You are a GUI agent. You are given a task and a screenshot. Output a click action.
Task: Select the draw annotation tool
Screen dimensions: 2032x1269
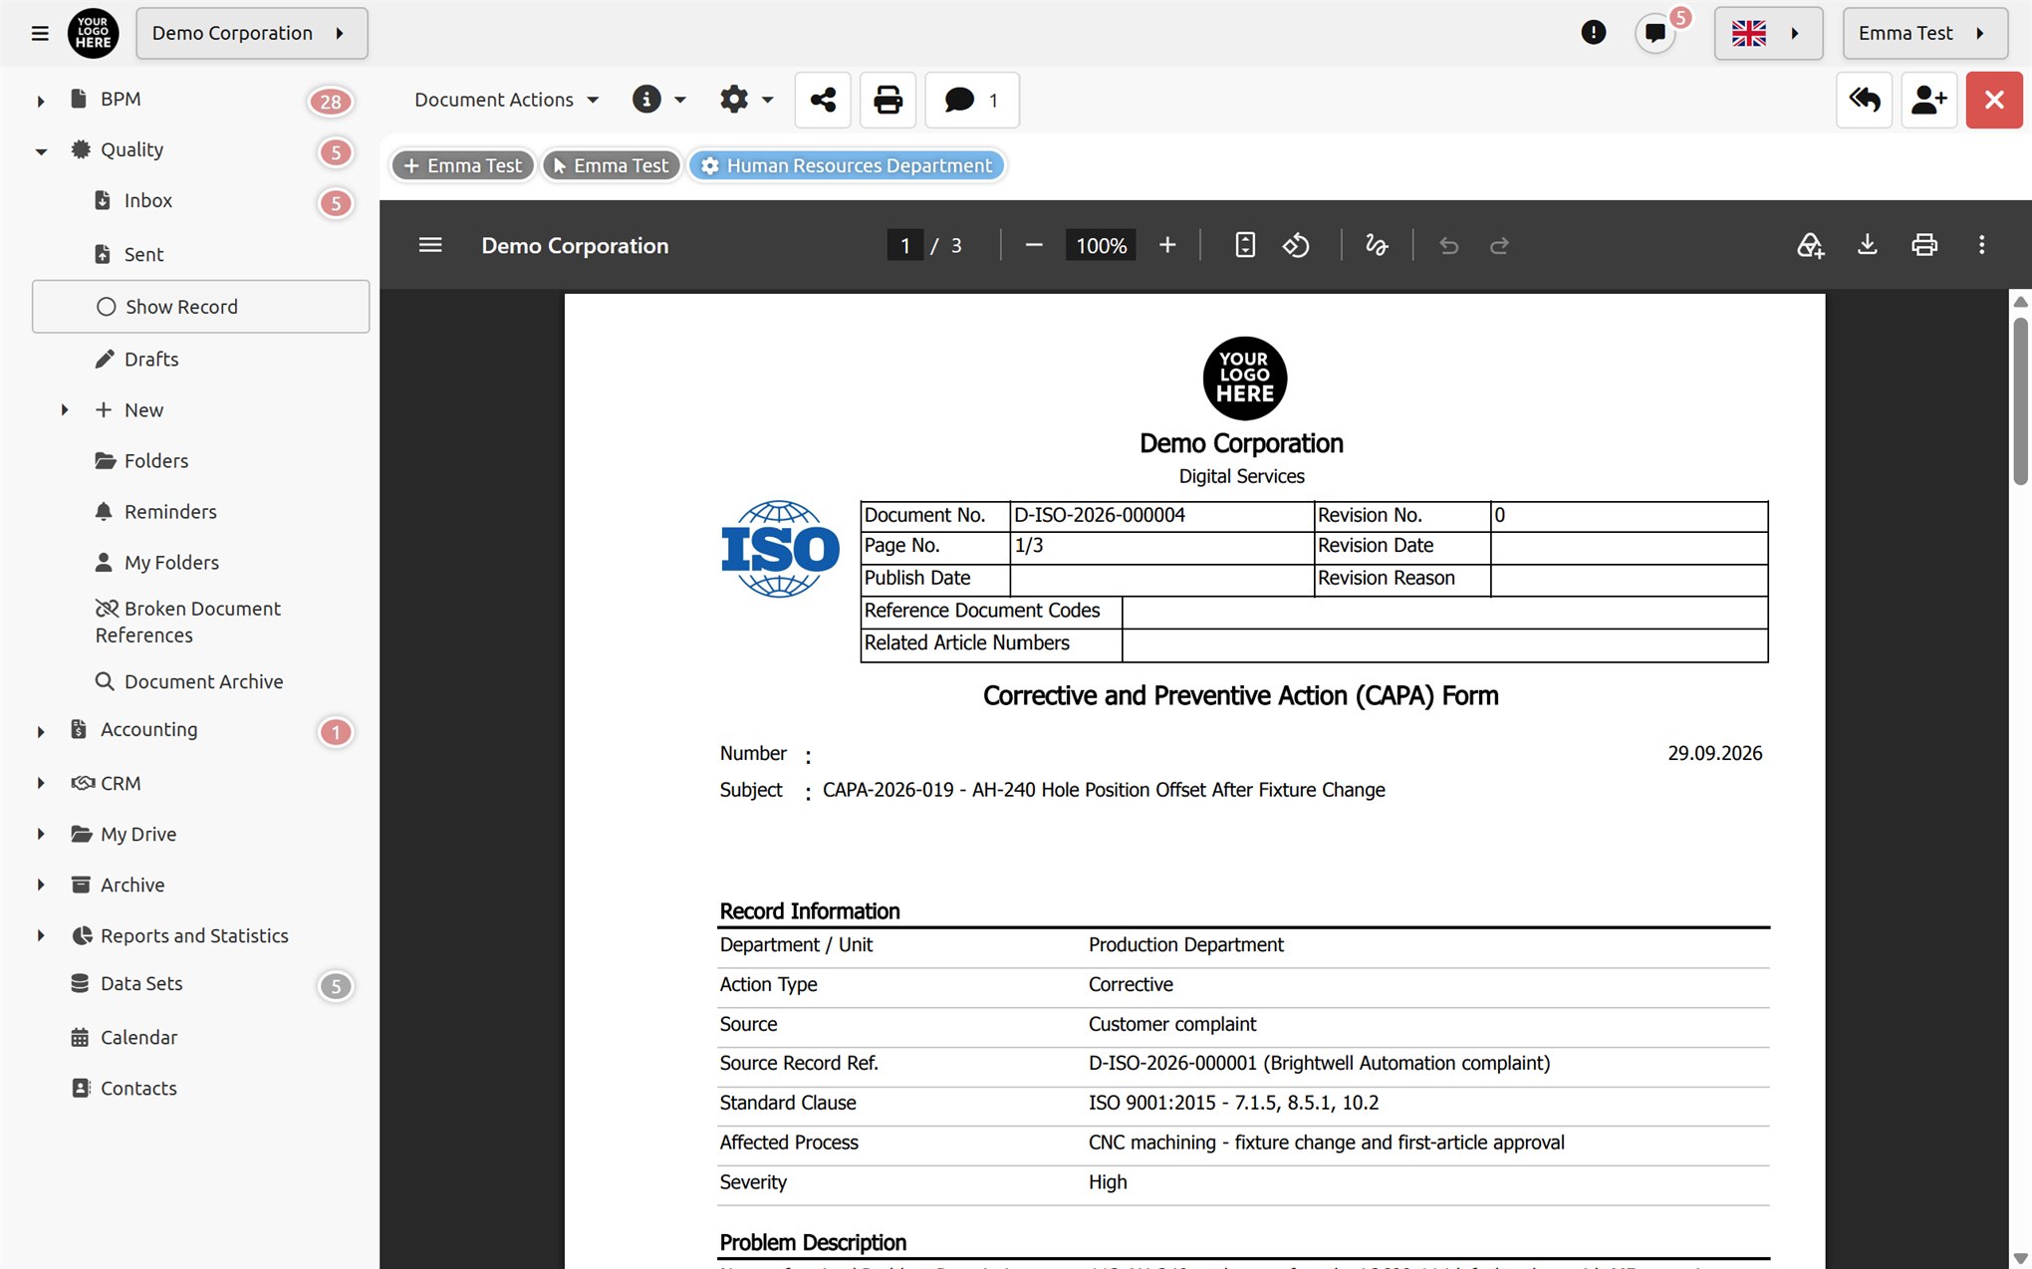pyautogui.click(x=1377, y=245)
